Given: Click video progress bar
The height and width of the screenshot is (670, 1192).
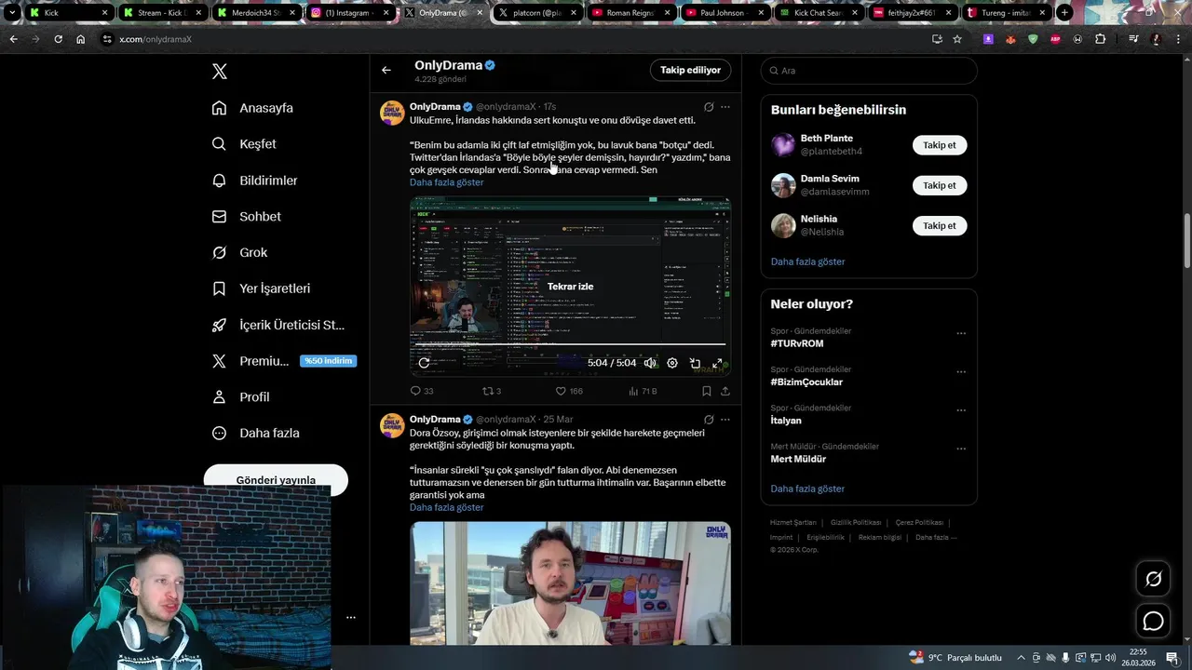Looking at the screenshot, I should coord(570,345).
